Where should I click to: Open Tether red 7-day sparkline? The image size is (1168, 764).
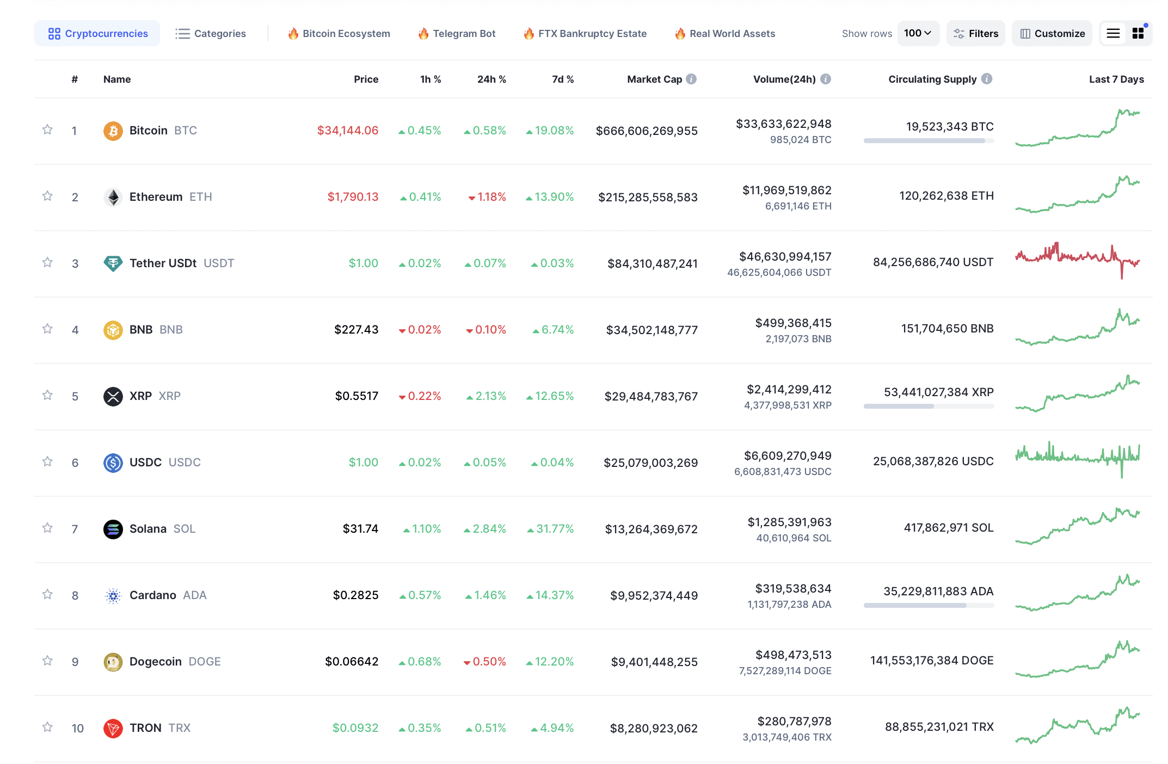1078,261
